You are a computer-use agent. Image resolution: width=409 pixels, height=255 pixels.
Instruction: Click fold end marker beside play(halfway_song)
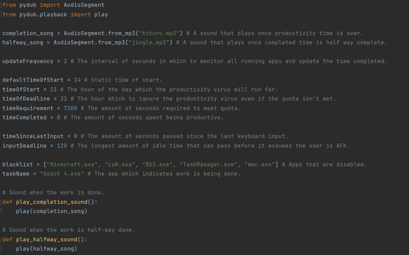click(1, 249)
